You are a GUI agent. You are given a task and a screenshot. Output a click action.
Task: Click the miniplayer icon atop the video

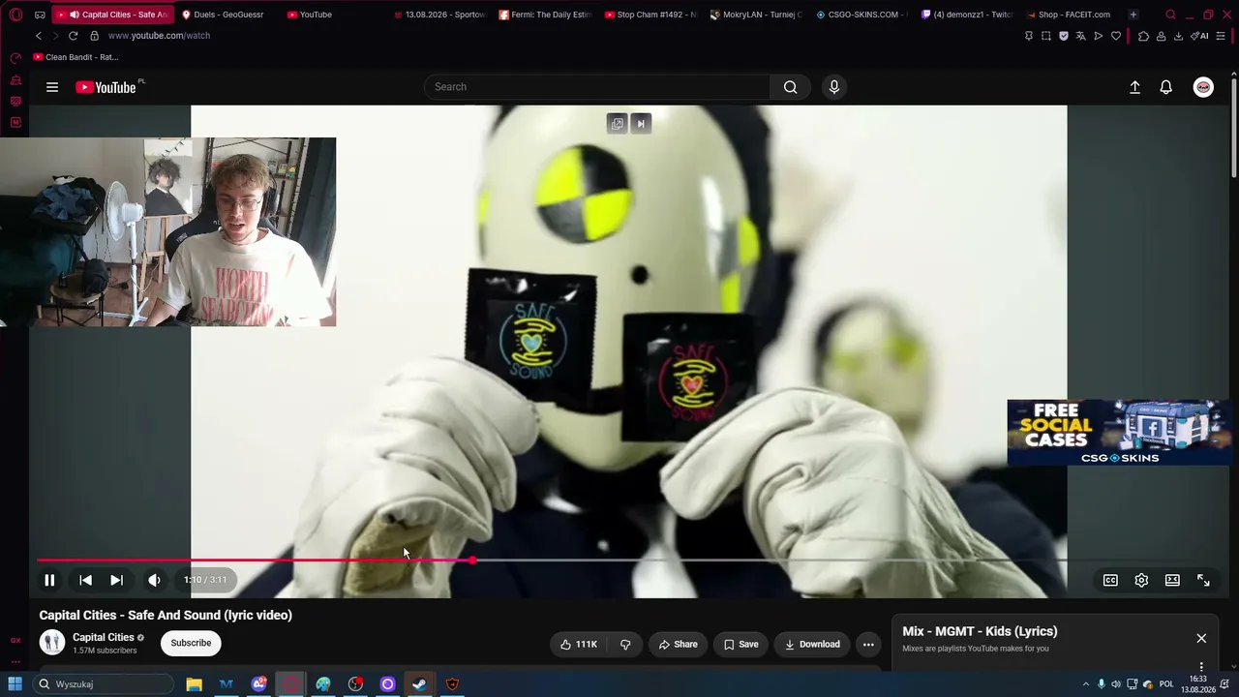pos(618,123)
